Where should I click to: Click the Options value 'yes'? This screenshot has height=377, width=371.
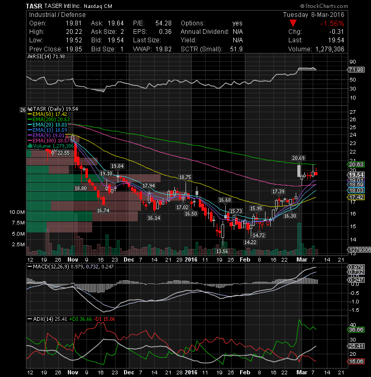pos(237,23)
